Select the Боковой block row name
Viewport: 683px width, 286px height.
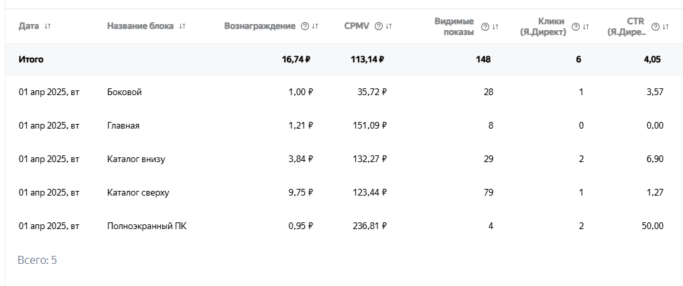[x=125, y=92]
